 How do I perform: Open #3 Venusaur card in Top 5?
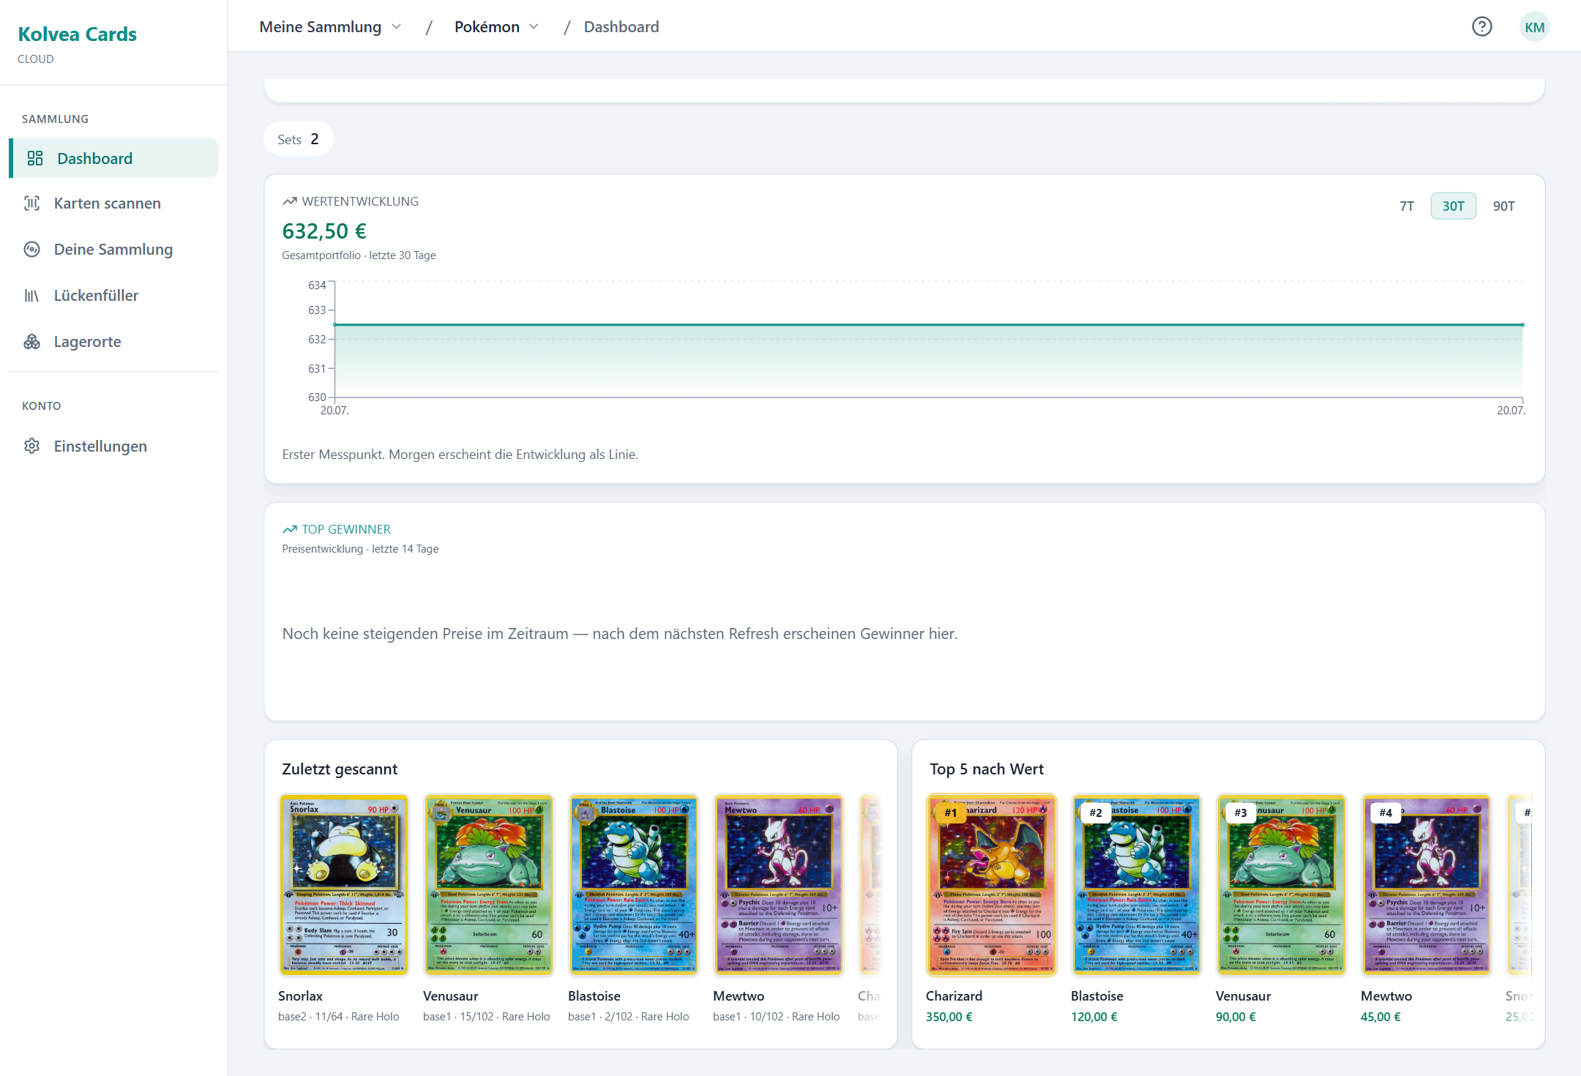click(x=1281, y=885)
